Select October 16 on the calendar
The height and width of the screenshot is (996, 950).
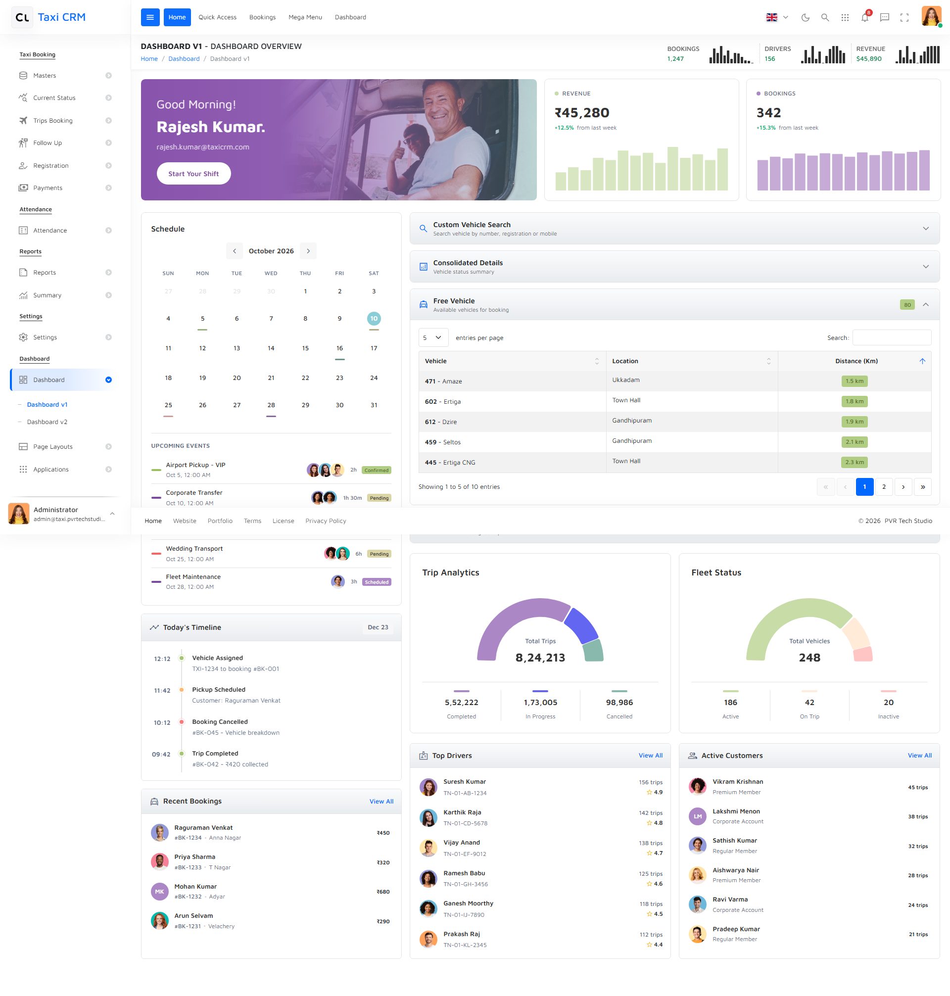coord(339,348)
